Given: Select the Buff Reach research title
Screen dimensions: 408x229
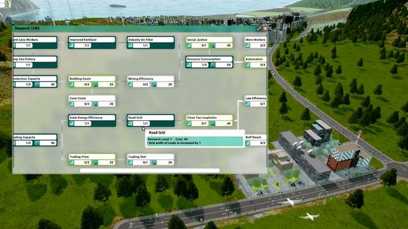Looking at the screenshot, I should coord(254,137).
